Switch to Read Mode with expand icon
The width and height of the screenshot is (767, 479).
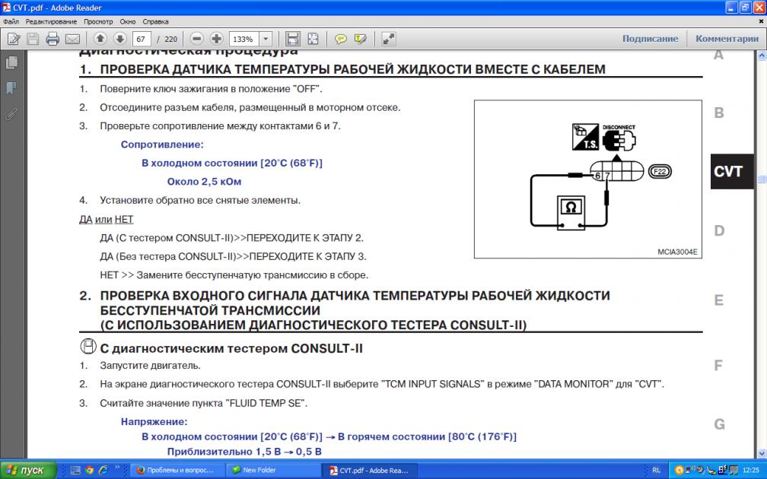tap(388, 39)
